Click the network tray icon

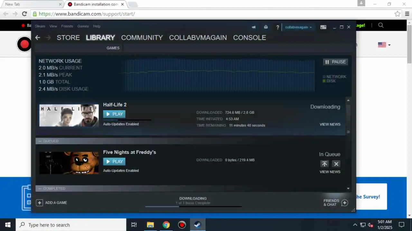tap(363, 225)
